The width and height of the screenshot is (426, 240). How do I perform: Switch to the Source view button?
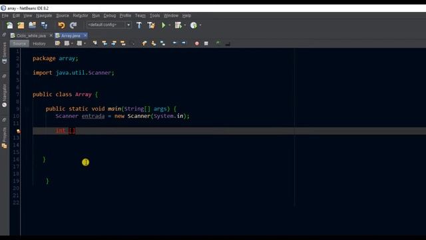(x=19, y=43)
